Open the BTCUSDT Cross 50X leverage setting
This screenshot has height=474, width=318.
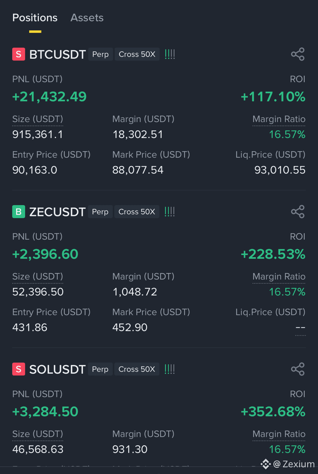click(137, 54)
